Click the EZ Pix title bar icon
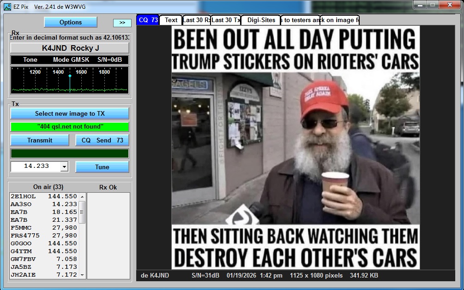Image resolution: width=464 pixels, height=290 pixels. tap(7, 7)
